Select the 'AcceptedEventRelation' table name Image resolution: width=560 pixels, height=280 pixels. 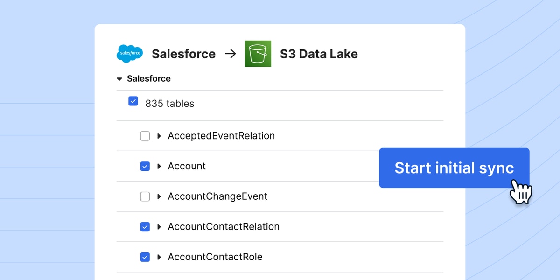coord(221,136)
